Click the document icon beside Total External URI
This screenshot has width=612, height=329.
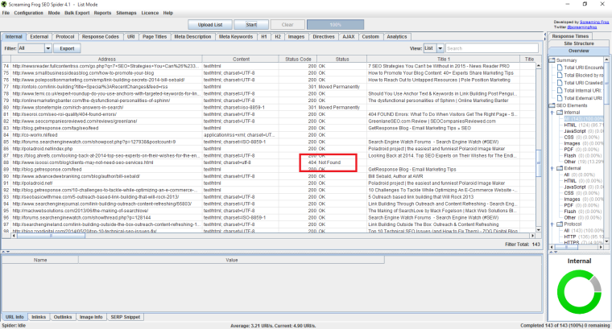560,98
